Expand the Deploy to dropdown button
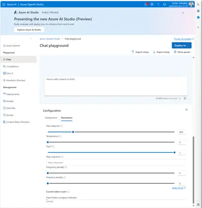The width and height of the screenshot is (202, 208). click(182, 45)
